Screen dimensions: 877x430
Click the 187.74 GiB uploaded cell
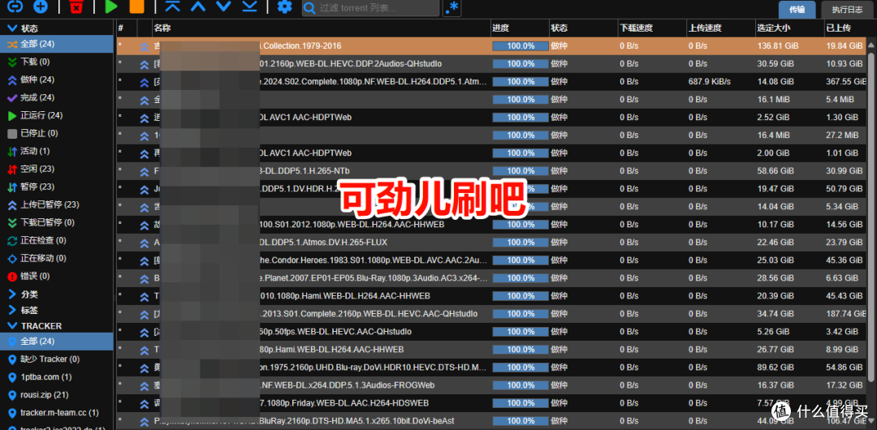click(845, 314)
